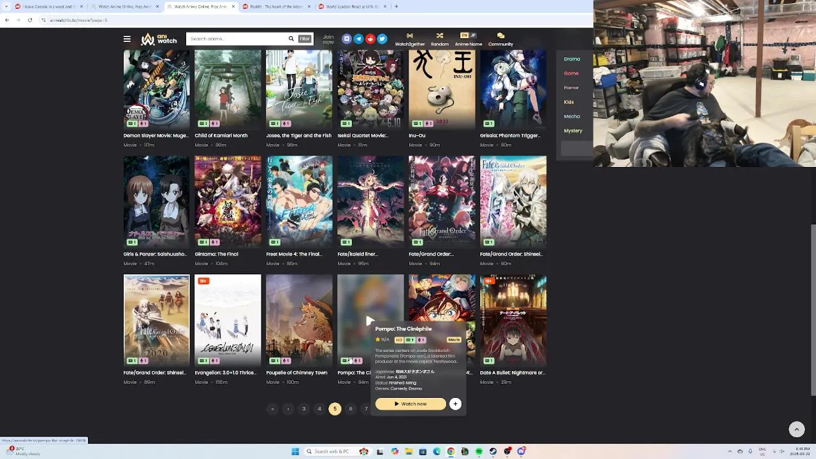Open Gintama: The Final title
This screenshot has width=816, height=459.
point(216,254)
